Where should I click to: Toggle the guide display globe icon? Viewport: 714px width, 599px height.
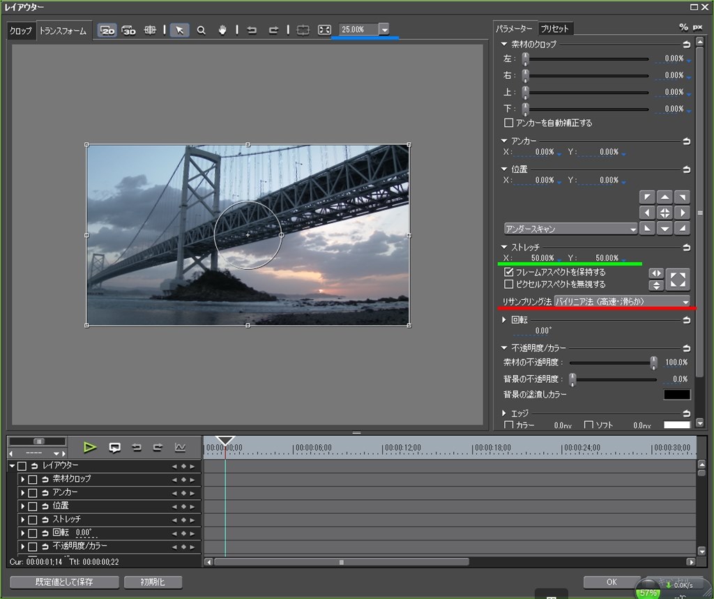150,30
